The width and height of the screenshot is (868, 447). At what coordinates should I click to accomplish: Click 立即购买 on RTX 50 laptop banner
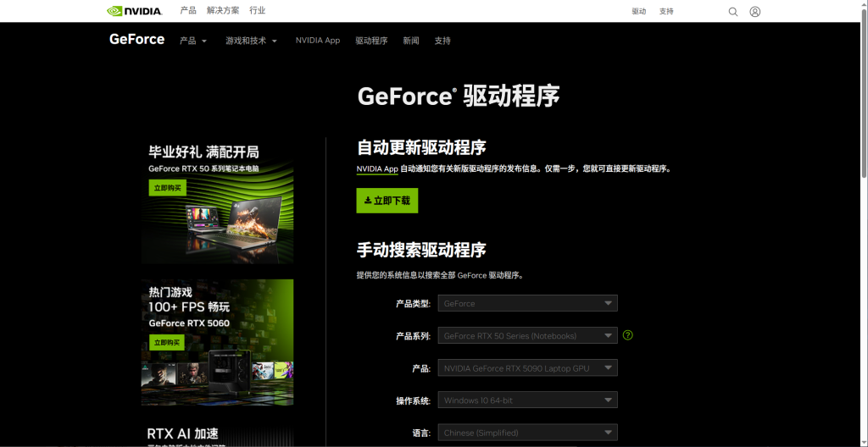(168, 188)
